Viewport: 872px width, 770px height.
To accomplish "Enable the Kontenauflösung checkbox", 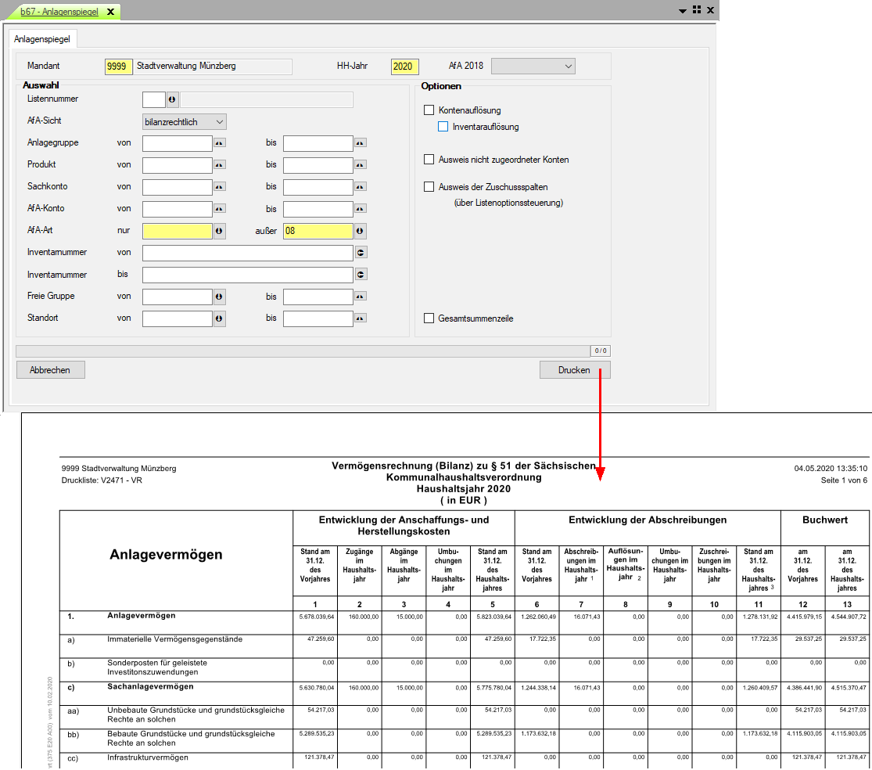I will click(429, 110).
